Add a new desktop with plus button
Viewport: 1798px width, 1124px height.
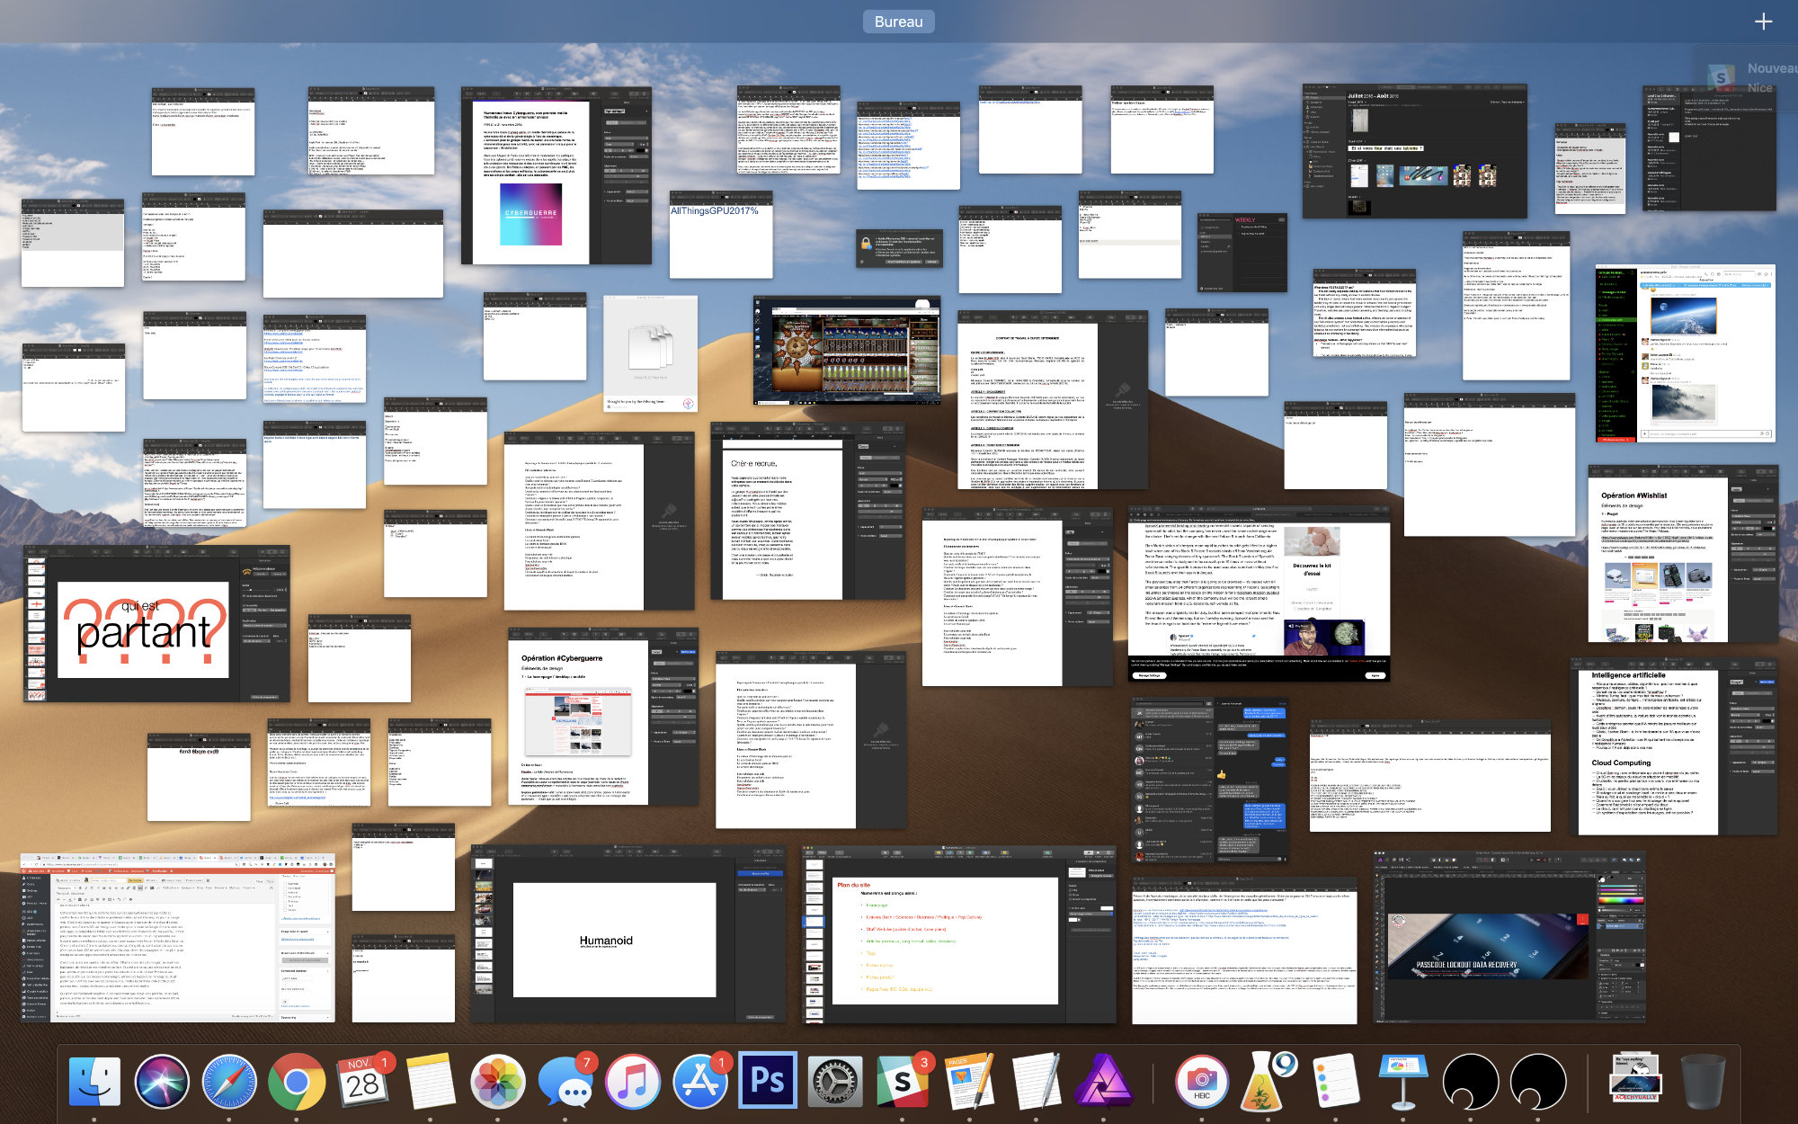click(1763, 21)
